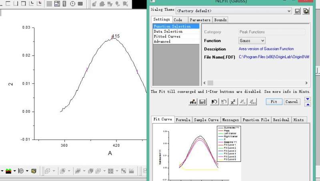Screen dimensions: 320x181
Task: Open the Formula tab
Action: point(183,120)
